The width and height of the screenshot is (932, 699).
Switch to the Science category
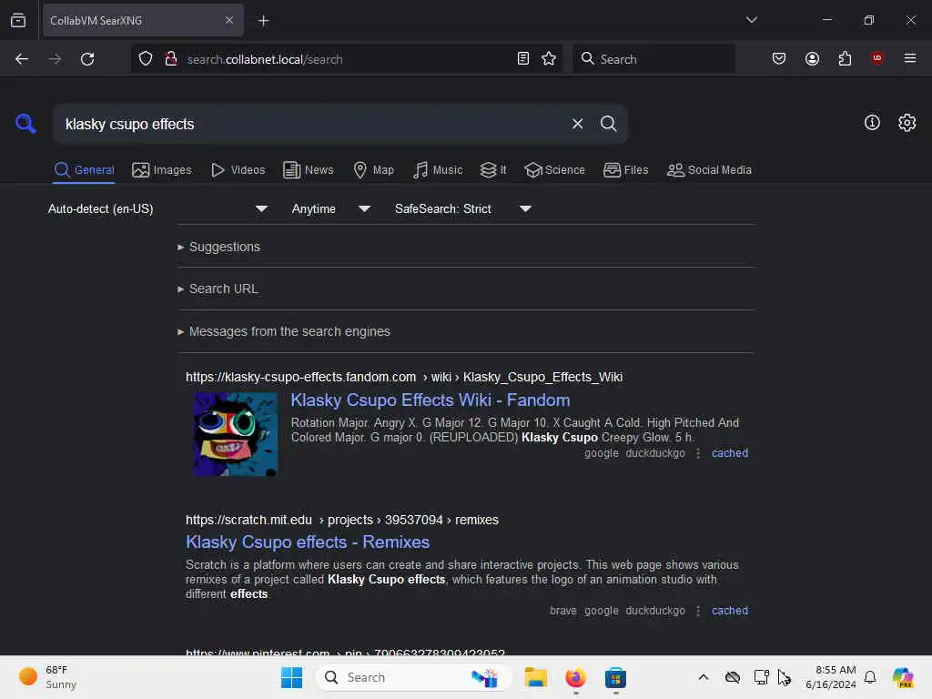(x=554, y=170)
